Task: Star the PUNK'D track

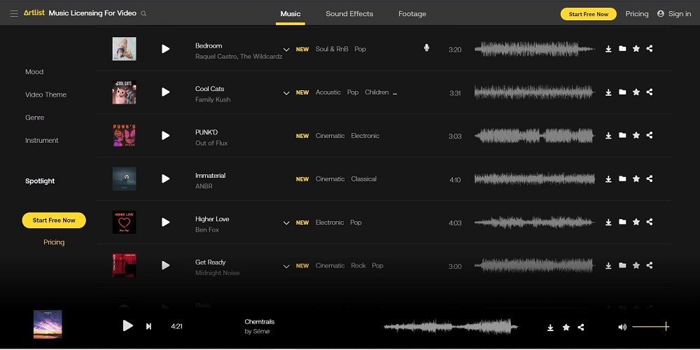Action: coord(636,135)
